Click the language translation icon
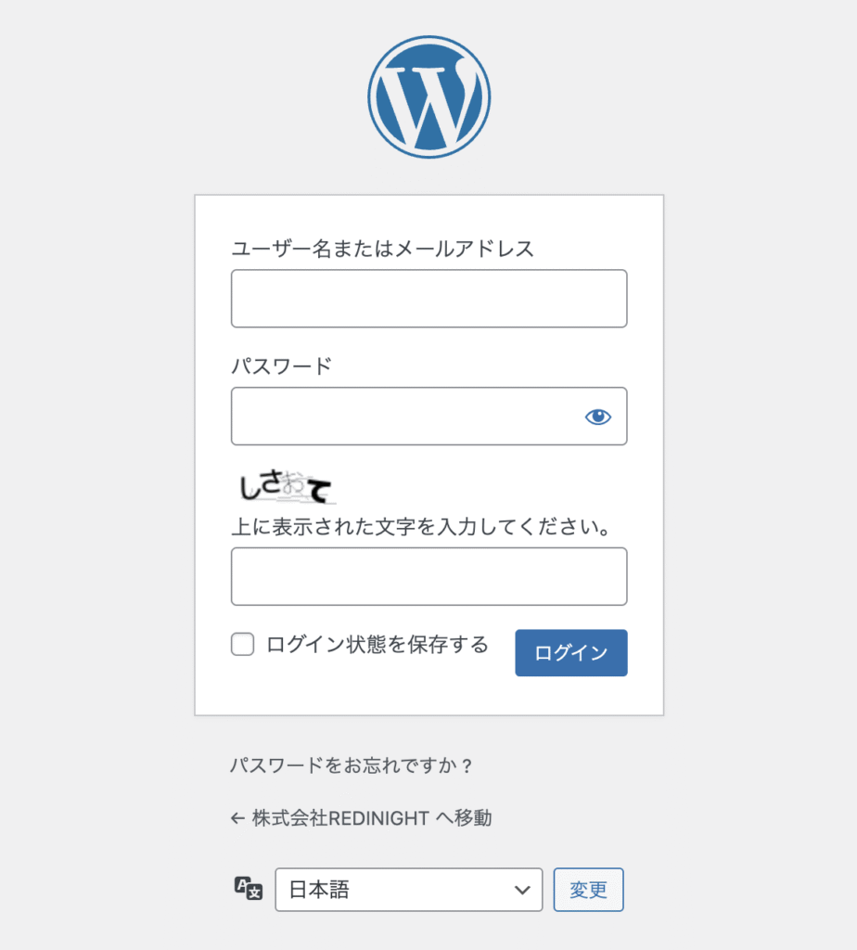Image resolution: width=857 pixels, height=950 pixels. [248, 889]
